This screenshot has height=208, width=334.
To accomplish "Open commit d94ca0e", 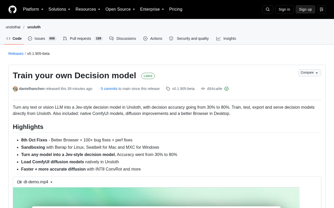I will click(215, 89).
